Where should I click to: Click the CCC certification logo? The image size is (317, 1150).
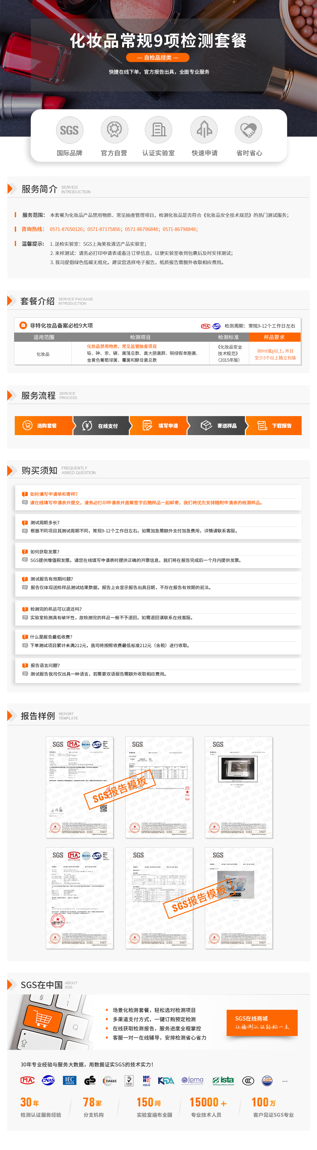248,1081
